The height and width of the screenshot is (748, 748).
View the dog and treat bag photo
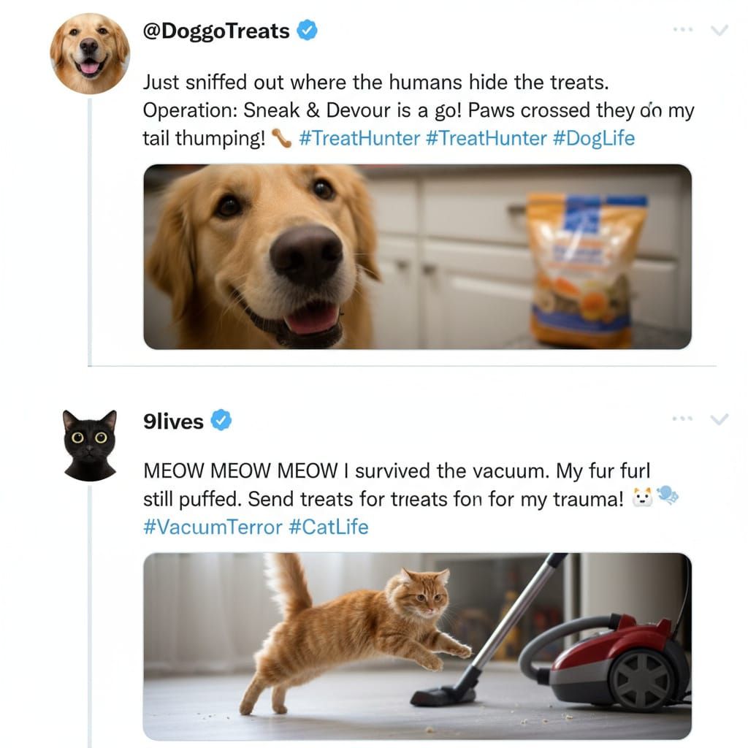click(x=417, y=256)
